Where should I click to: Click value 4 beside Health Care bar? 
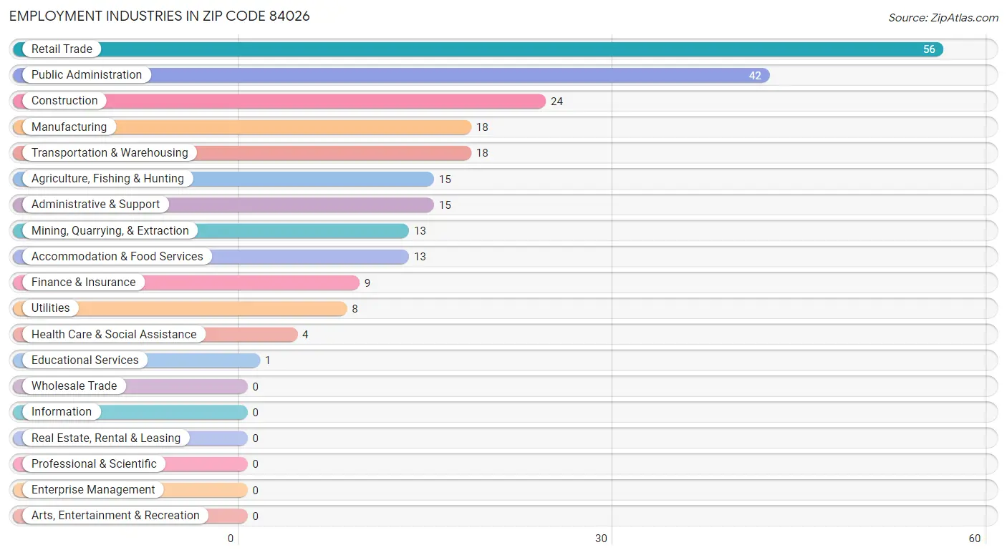coord(305,335)
